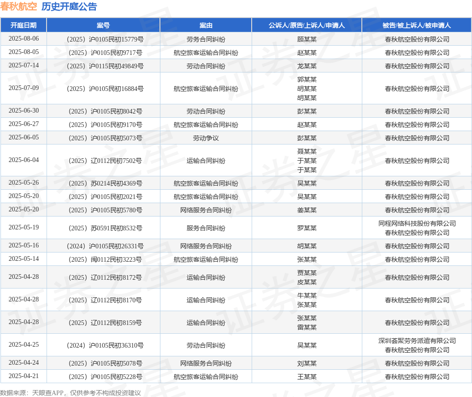This screenshot has width=472, height=397.
Task: Select plaintiff 聂某某
Action: [307, 151]
